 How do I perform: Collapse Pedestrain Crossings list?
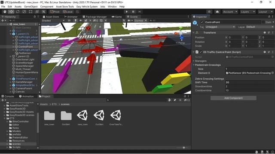pos(194,65)
